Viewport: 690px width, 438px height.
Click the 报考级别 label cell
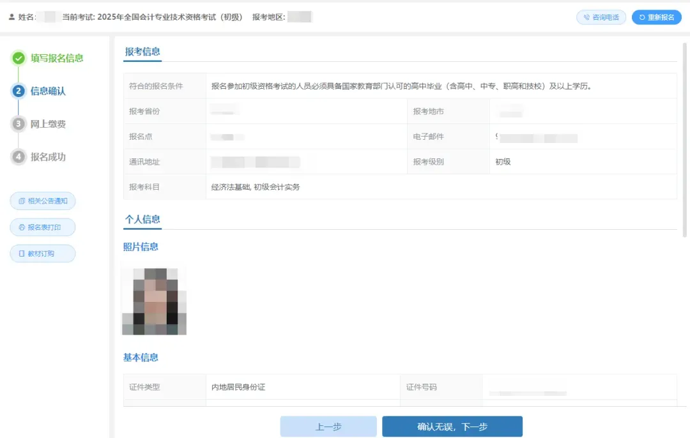[448, 162]
